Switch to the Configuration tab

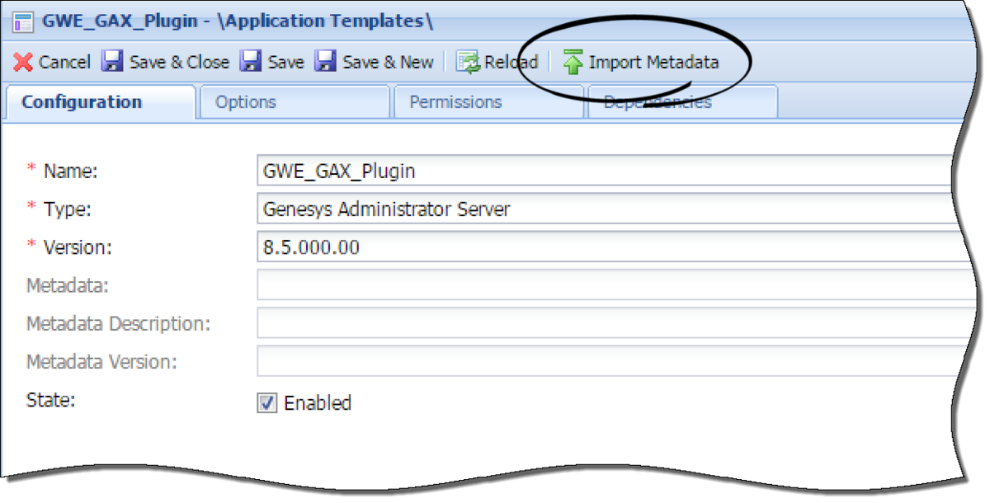101,102
